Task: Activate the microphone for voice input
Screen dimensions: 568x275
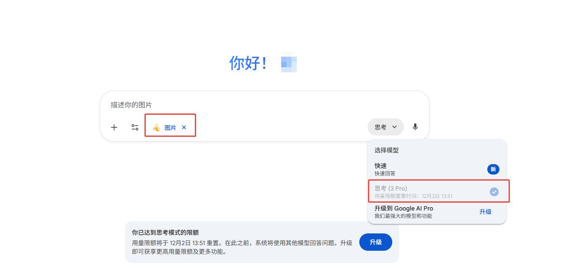Action: (415, 127)
